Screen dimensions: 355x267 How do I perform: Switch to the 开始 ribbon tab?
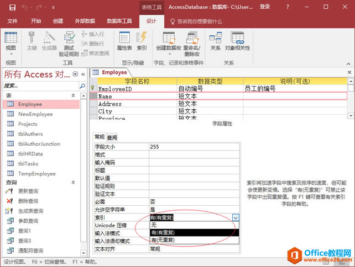36,21
